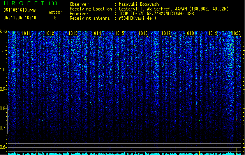Image resolution: width=245 pixels, height=155 pixels.
Task: Click the meteor count value 5
Action: [x=55, y=18]
